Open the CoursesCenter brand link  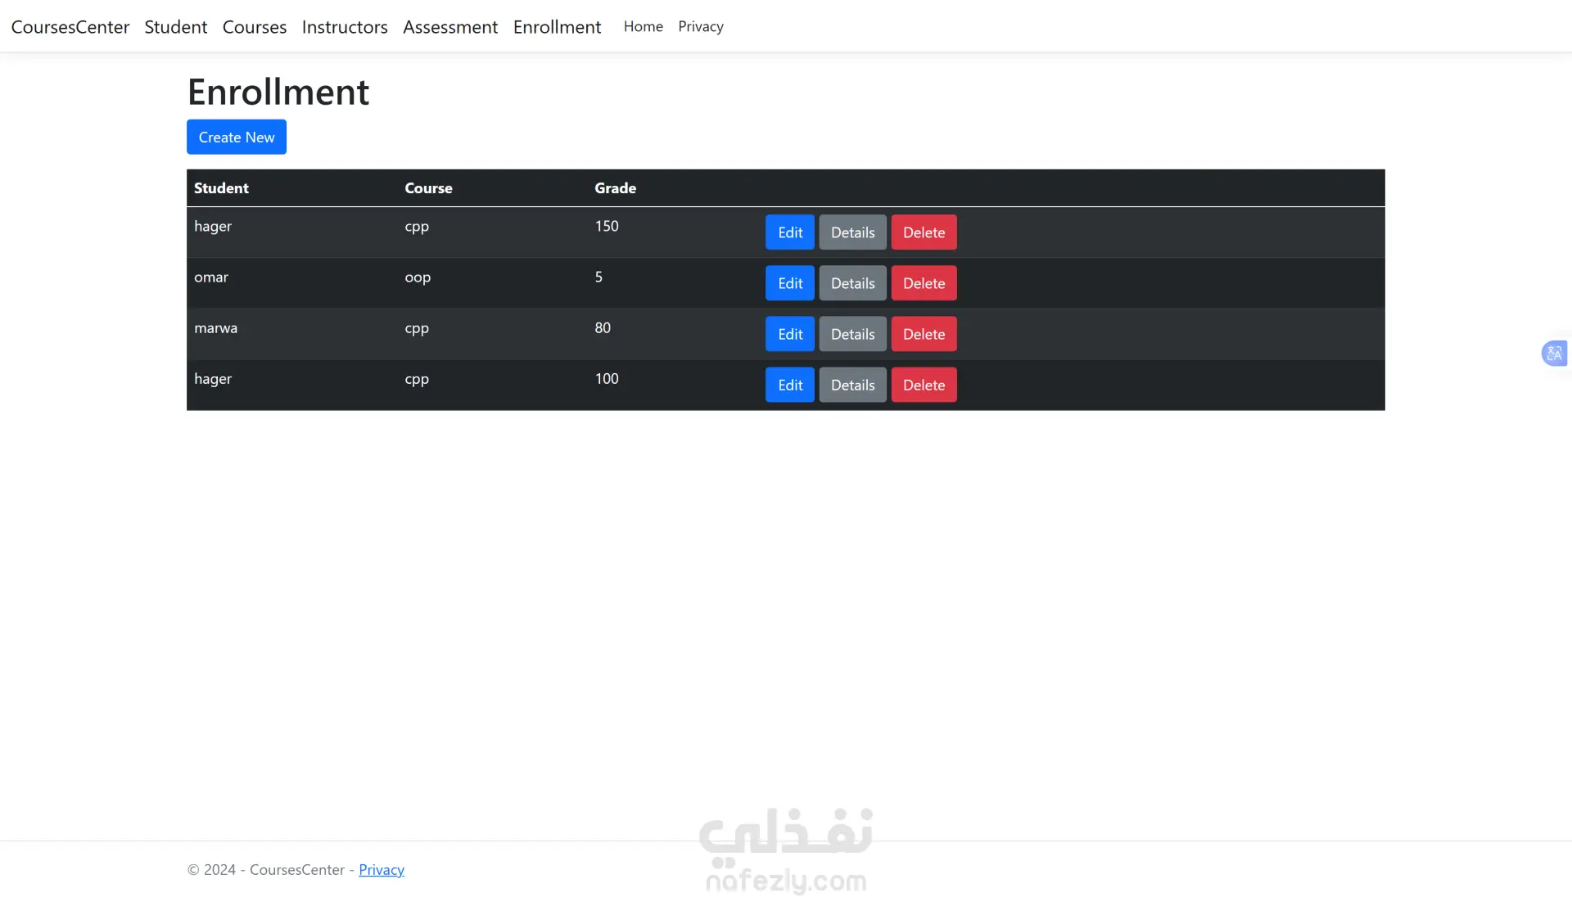click(x=70, y=27)
